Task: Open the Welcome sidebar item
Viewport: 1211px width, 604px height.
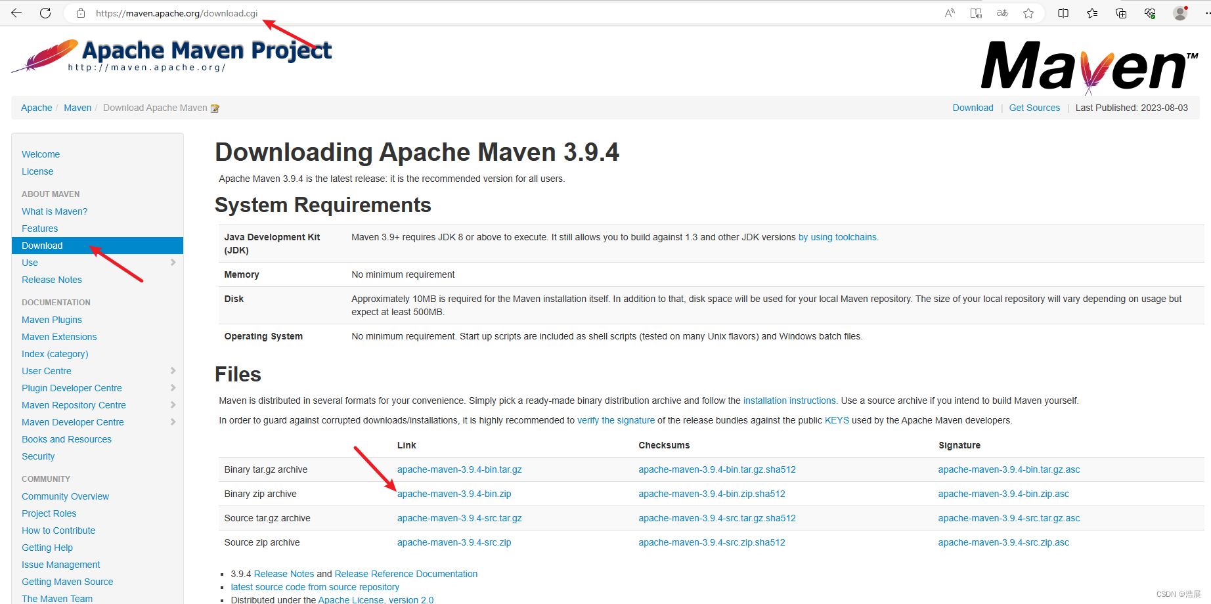Action: point(41,154)
